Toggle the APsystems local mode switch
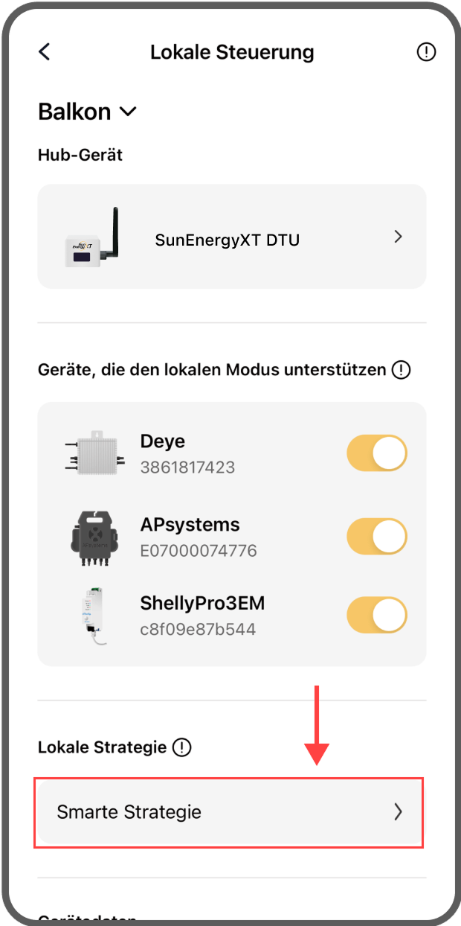Viewport: 461px width, 926px height. (x=377, y=537)
